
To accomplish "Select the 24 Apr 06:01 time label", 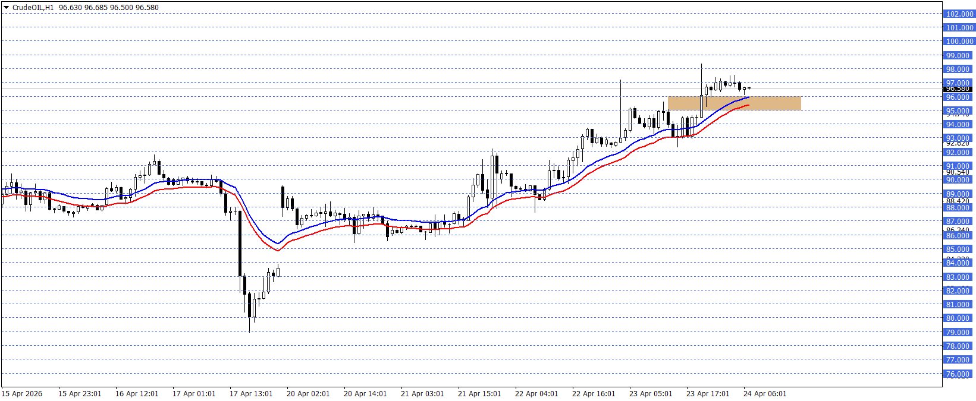I will (x=765, y=394).
